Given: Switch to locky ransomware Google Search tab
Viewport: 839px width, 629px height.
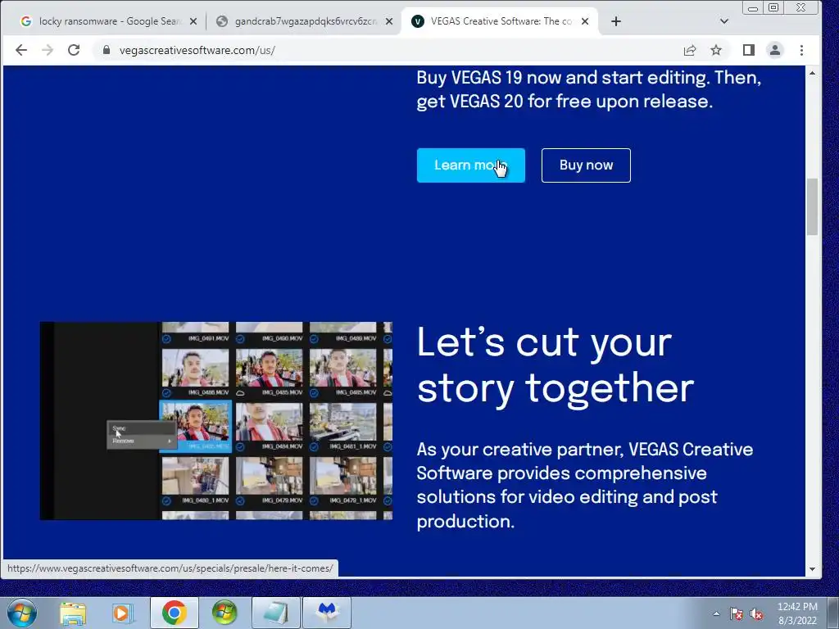Looking at the screenshot, I should (x=107, y=21).
